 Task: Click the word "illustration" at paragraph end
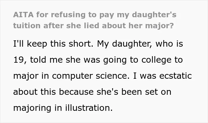(x=88, y=108)
